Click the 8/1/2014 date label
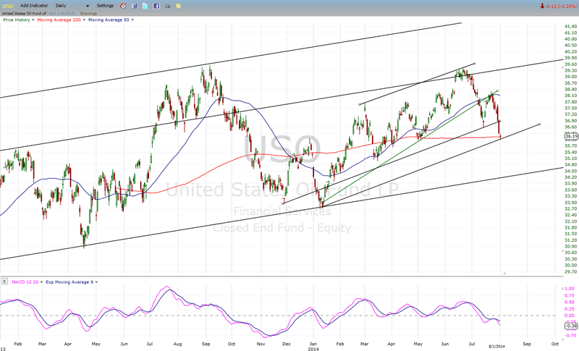This screenshot has height=351, width=579. (497, 346)
